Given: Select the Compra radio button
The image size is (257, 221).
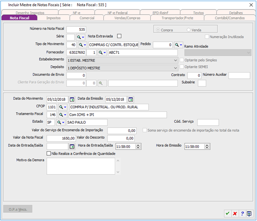Looking at the screenshot, I should point(158,30).
